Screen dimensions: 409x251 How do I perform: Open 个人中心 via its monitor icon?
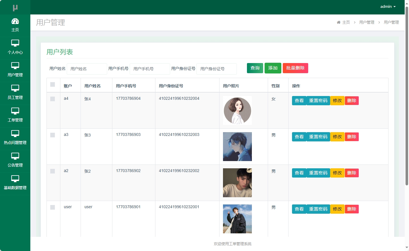pos(15,43)
